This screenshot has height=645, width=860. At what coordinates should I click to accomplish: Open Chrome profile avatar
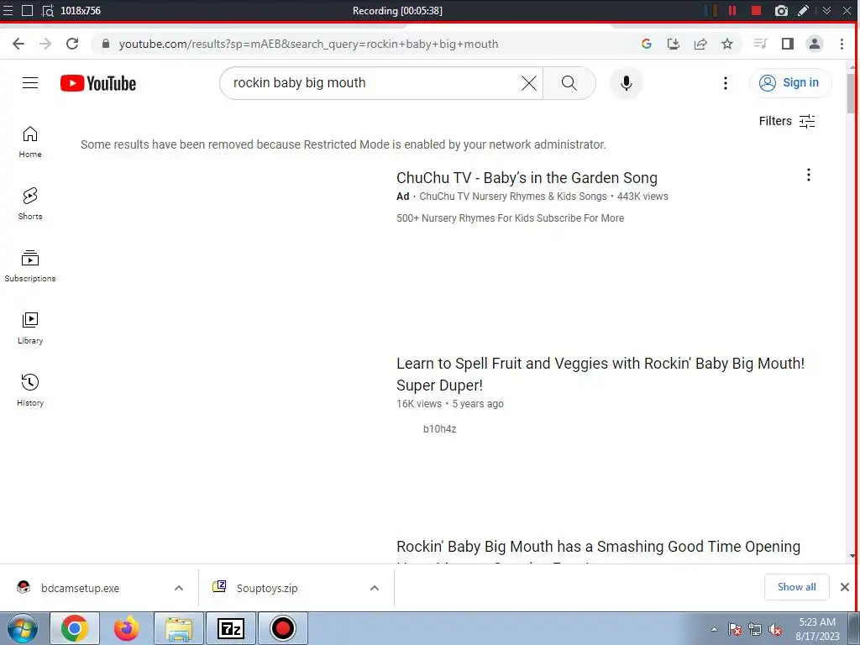tap(815, 44)
